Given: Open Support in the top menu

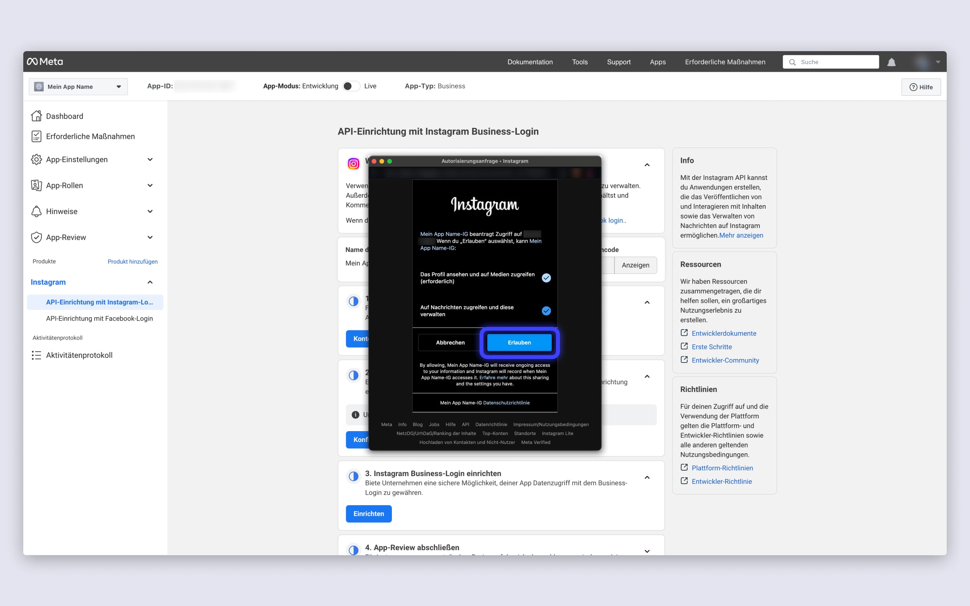Looking at the screenshot, I should [x=618, y=62].
